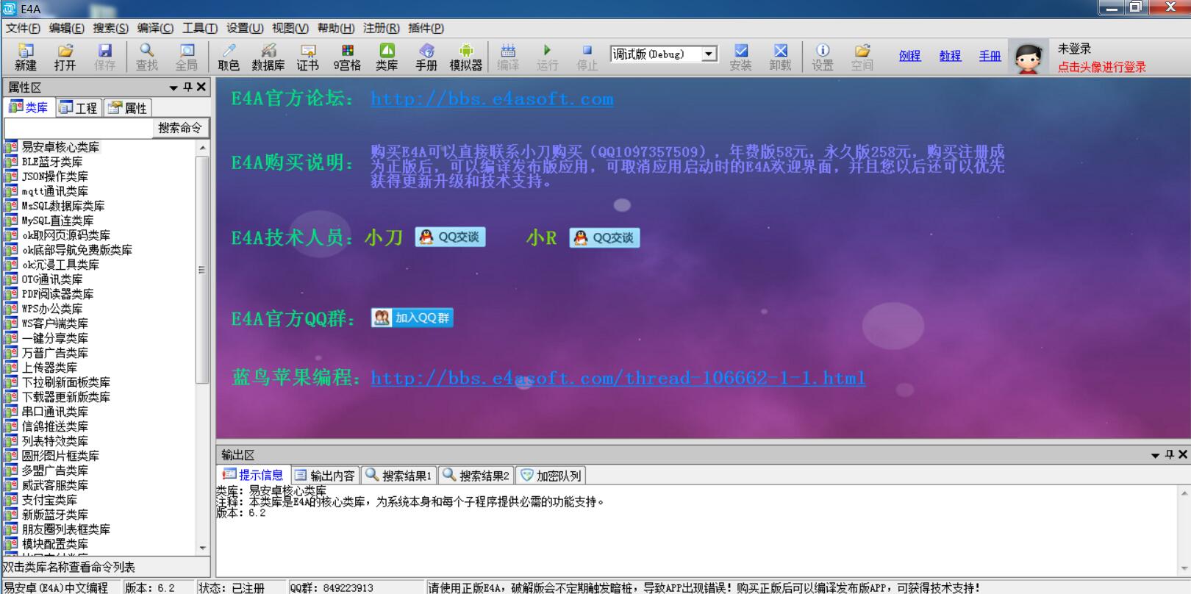Viewport: 1191px width, 594px height.
Task: Open the 视图(V) menu
Action: click(x=290, y=28)
